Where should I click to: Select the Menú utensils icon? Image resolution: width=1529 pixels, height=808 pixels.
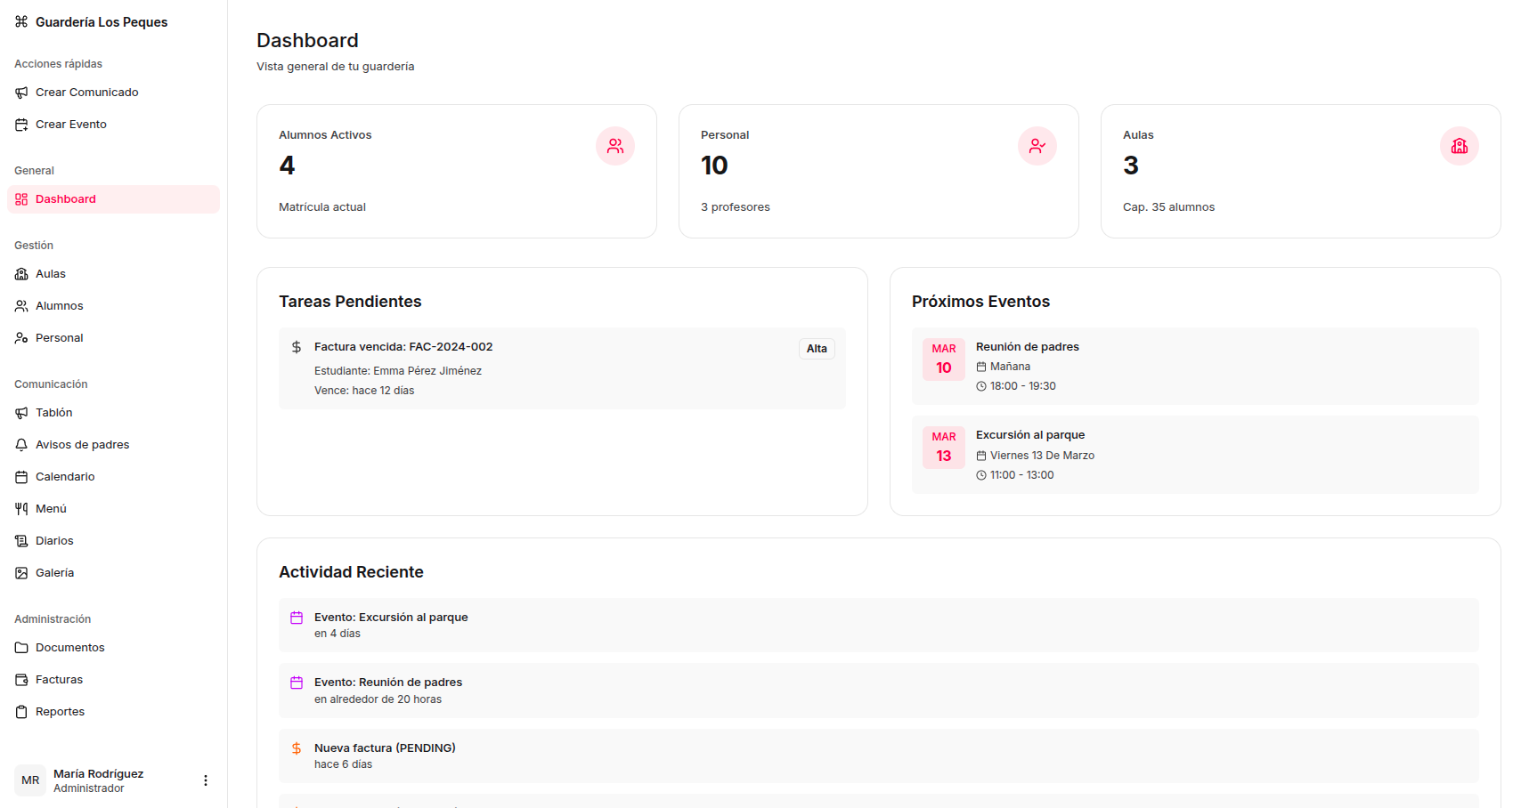pyautogui.click(x=21, y=508)
